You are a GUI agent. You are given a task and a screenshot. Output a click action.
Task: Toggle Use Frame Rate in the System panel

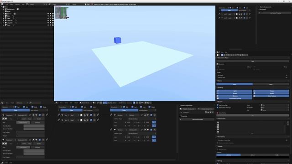(x=218, y=105)
